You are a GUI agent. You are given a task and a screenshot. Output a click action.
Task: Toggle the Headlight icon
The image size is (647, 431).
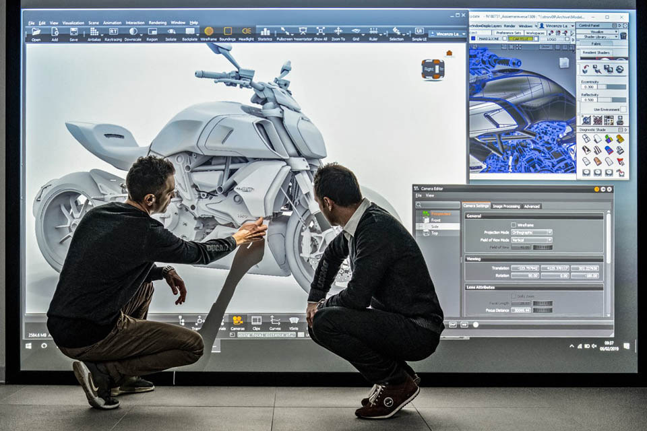[x=247, y=32]
